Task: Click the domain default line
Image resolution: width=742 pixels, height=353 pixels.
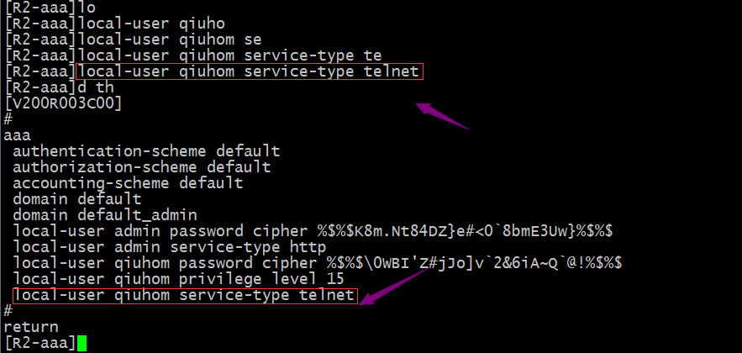Action: tap(76, 199)
